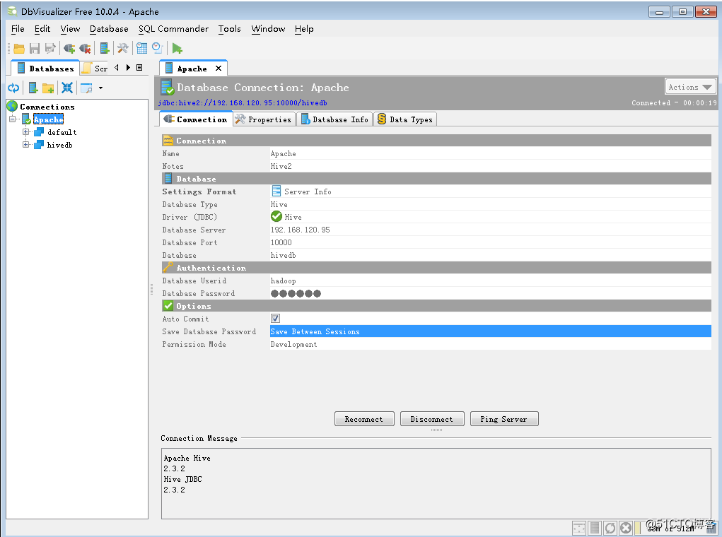The image size is (722, 537).
Task: Open Save Between Sessions dropdown value
Action: click(490, 331)
